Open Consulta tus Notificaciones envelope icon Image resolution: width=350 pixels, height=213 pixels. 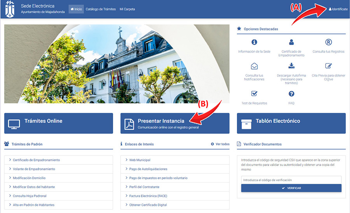(254, 66)
